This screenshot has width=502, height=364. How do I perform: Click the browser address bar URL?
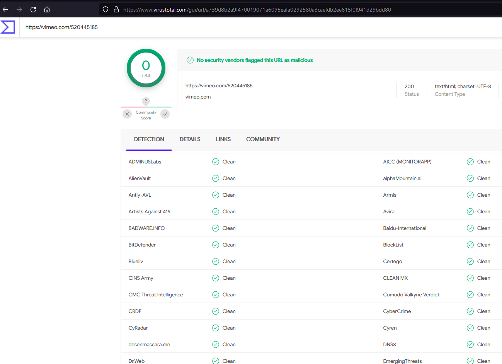pyautogui.click(x=257, y=10)
